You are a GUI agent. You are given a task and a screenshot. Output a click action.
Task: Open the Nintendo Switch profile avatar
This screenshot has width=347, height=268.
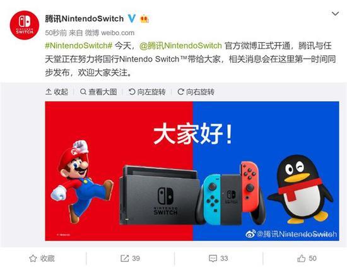[x=25, y=25]
